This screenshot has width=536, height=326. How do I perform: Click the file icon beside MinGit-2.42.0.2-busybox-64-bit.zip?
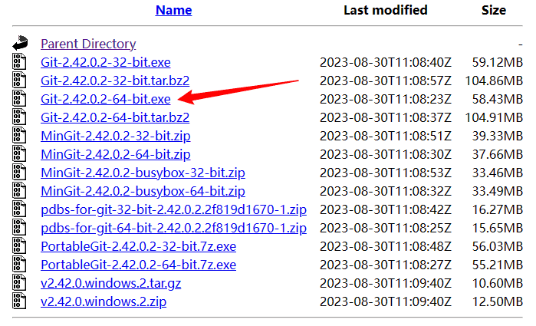[x=19, y=191]
